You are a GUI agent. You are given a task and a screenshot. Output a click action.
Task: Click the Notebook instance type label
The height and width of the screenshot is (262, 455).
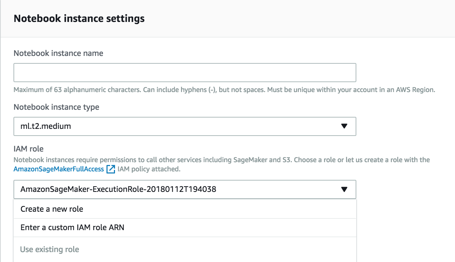[x=56, y=107]
